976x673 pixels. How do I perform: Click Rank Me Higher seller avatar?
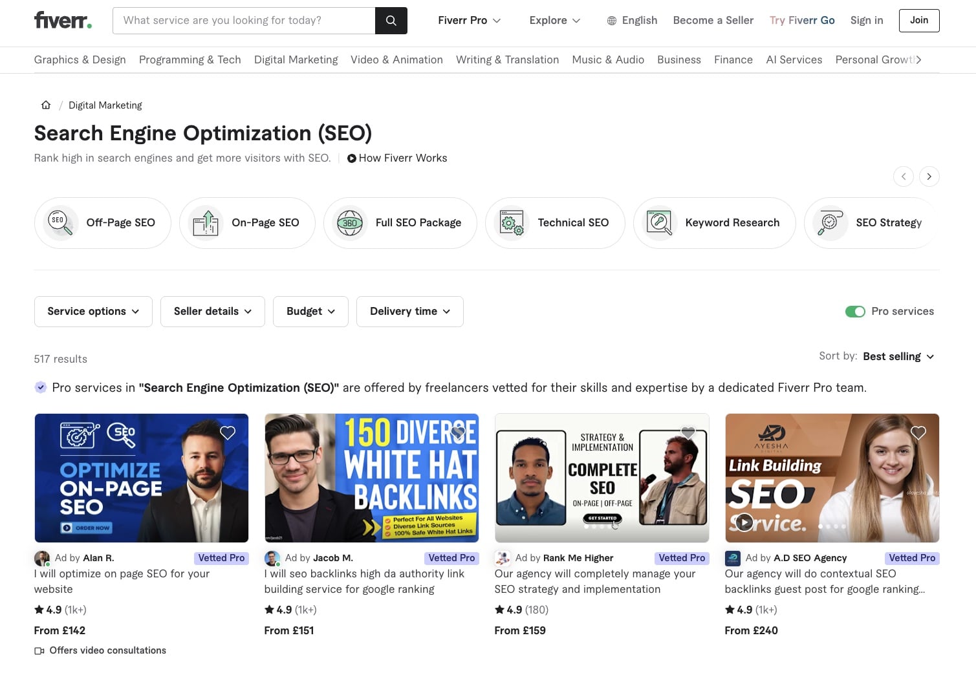click(503, 558)
